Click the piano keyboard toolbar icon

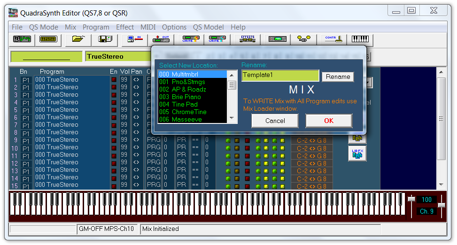[360, 39]
